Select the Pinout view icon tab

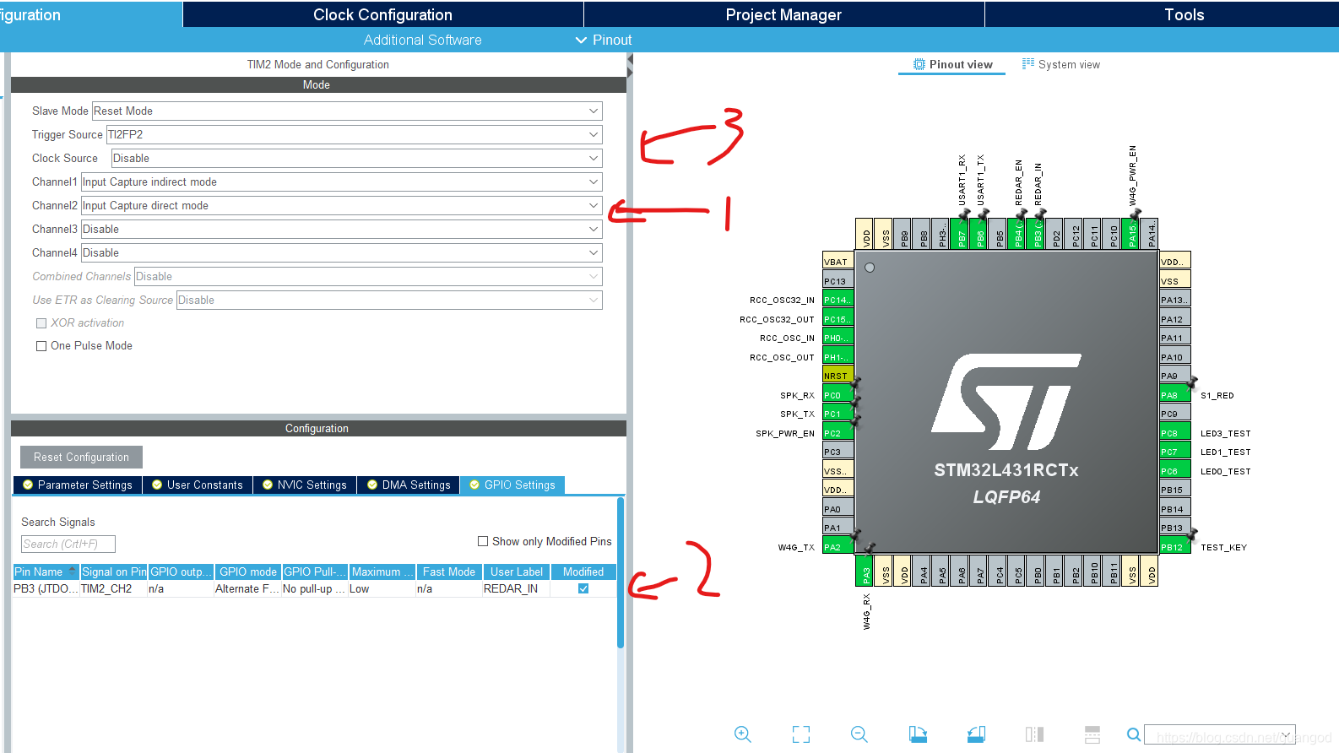[x=951, y=65]
